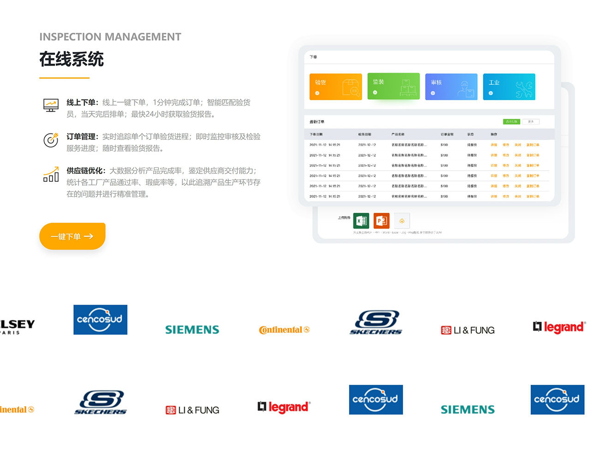The image size is (610, 457).
Task: Click the INSPECTION MANAGEMENT heading
Action: [110, 37]
